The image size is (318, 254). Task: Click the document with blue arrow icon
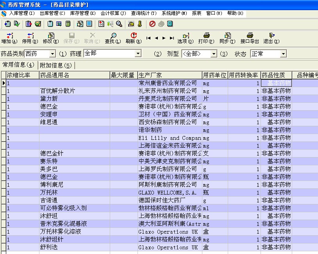(x=7, y=24)
